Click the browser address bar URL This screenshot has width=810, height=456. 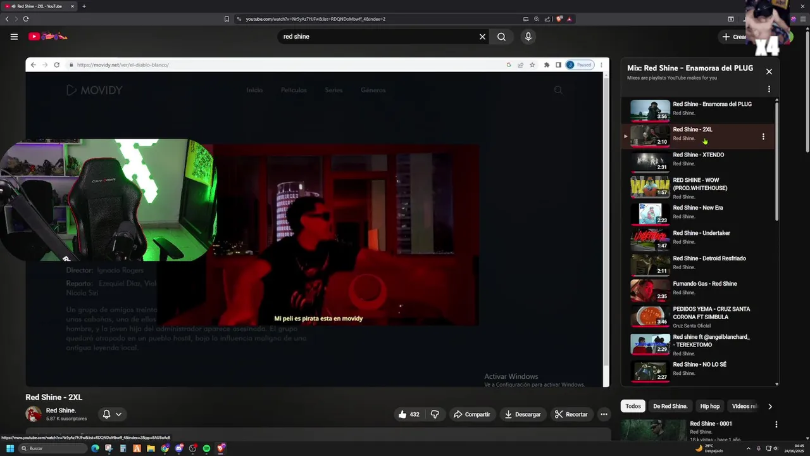tap(315, 19)
